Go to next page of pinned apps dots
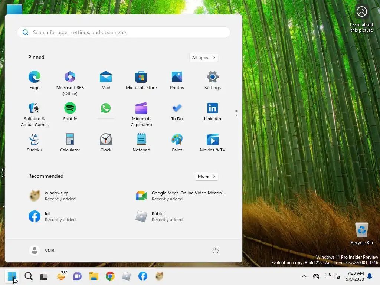 point(236,115)
